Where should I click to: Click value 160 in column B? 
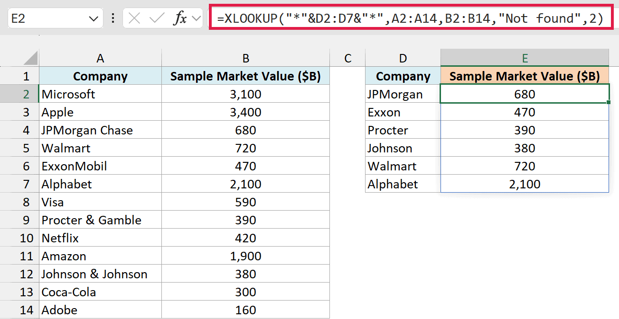click(x=245, y=310)
